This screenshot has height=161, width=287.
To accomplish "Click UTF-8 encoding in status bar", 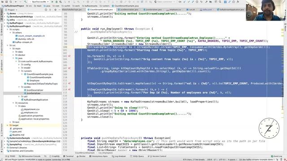I will [222, 160].
